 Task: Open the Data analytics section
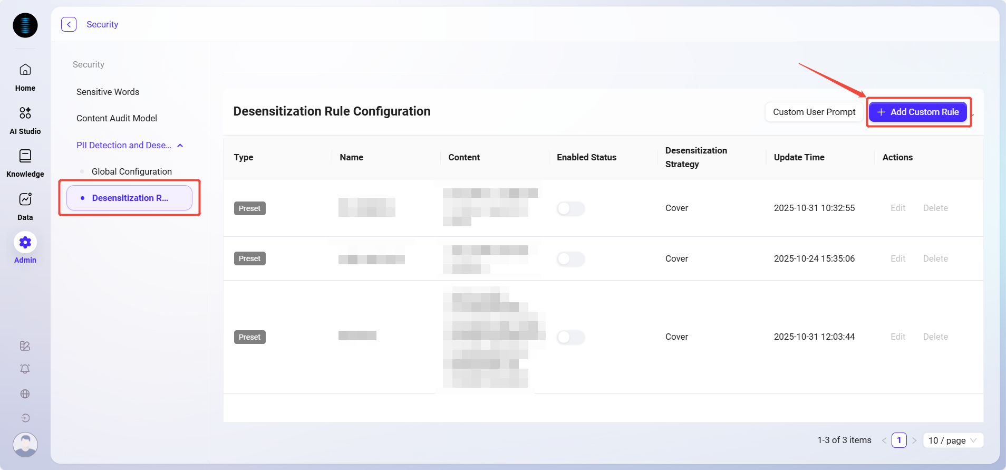[x=25, y=206]
